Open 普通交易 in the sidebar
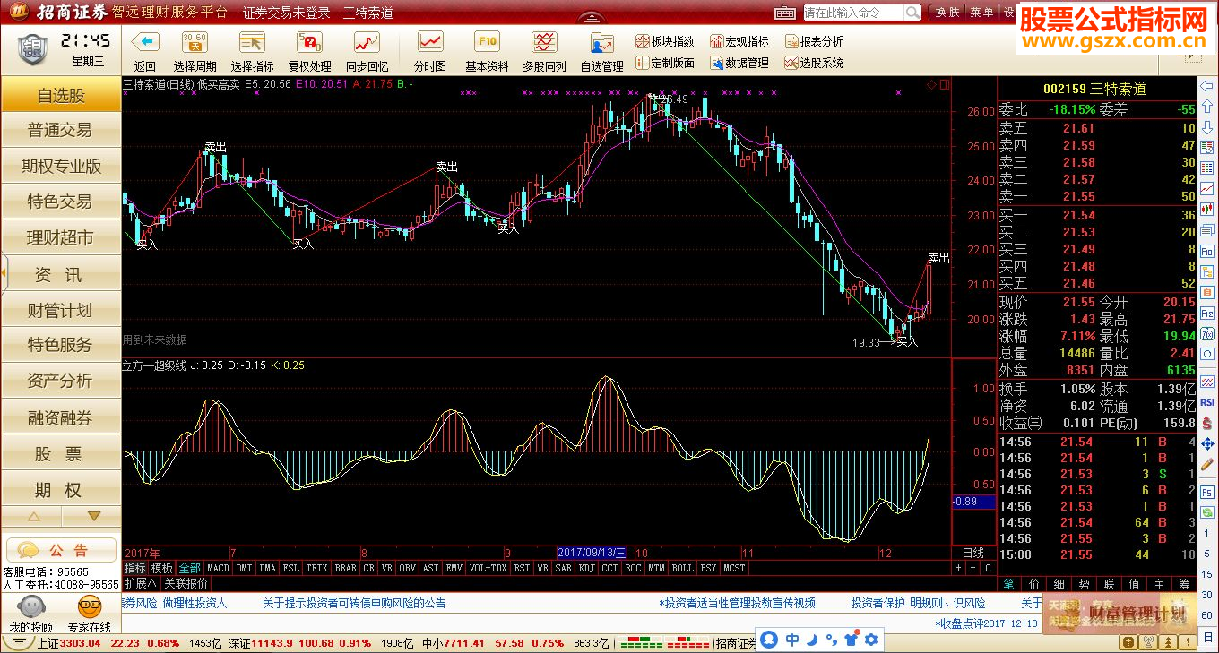The image size is (1219, 653). (x=61, y=130)
